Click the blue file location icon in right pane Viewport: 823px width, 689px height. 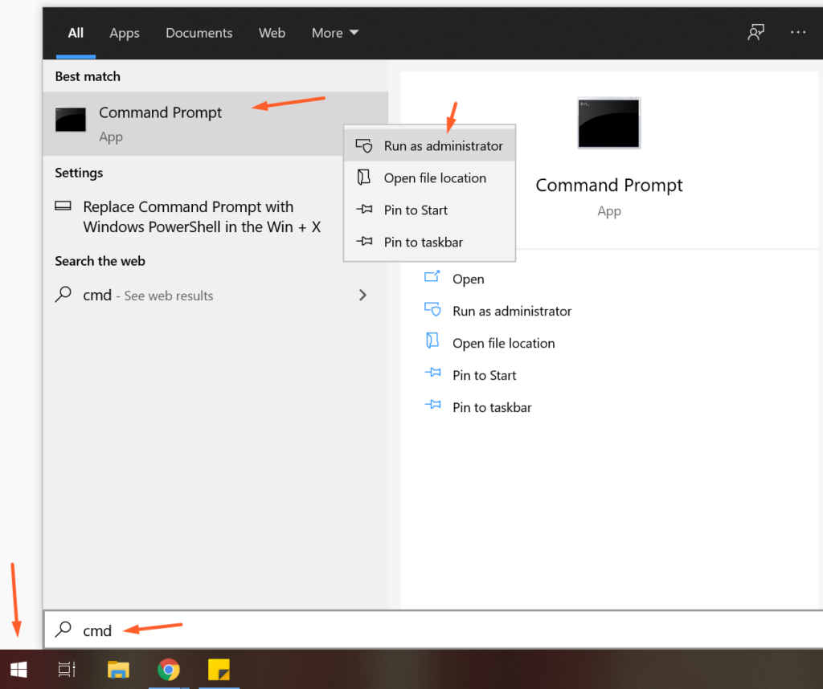point(432,340)
